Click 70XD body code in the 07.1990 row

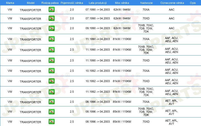click(146, 18)
